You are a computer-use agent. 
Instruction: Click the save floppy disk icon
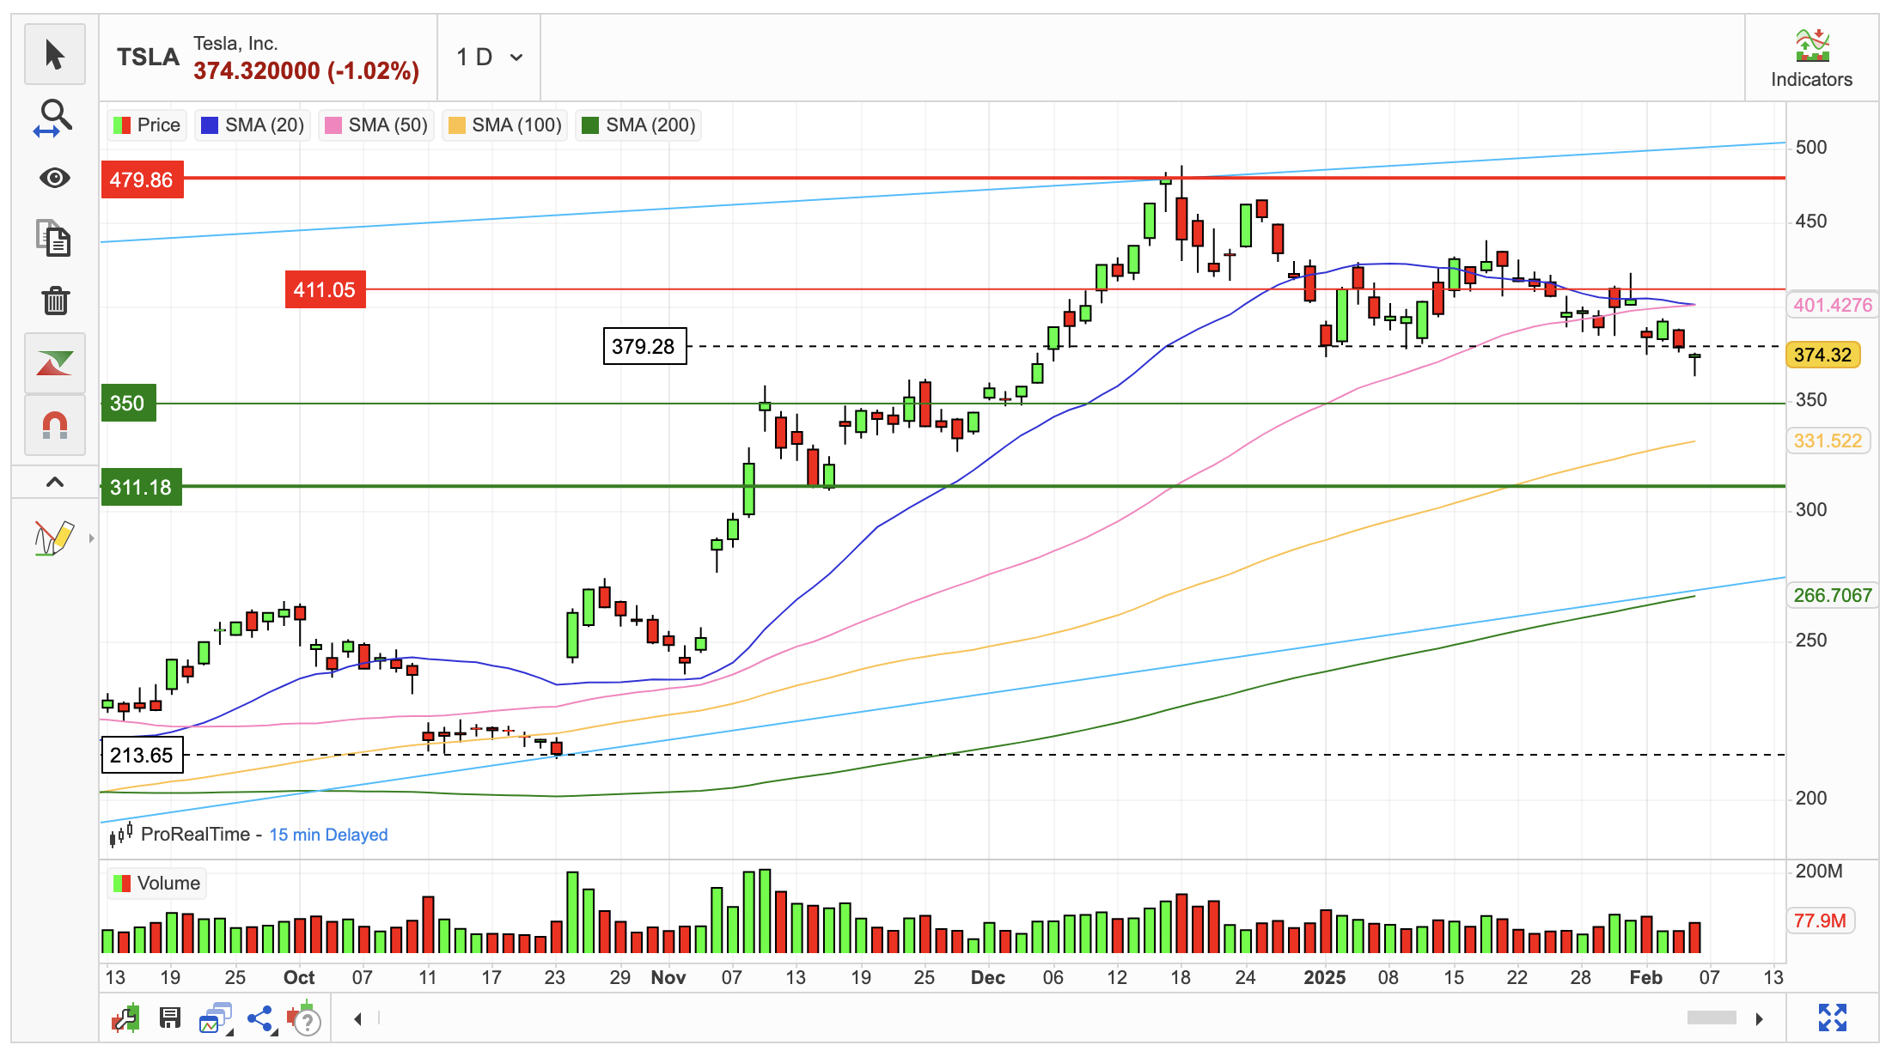coord(170,1018)
